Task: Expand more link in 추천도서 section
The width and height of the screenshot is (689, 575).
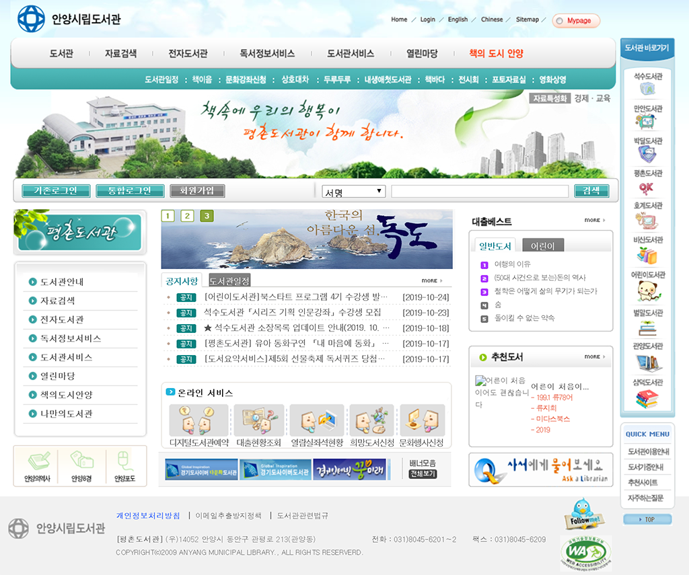Action: (x=594, y=357)
